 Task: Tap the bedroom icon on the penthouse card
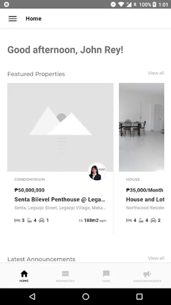(x=17, y=220)
